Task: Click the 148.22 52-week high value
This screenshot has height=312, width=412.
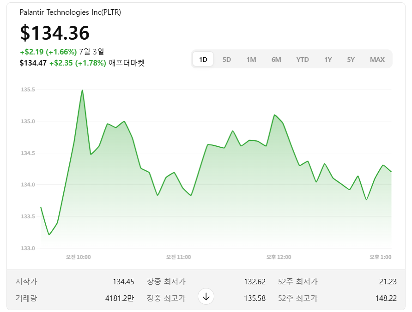Action: point(386,298)
